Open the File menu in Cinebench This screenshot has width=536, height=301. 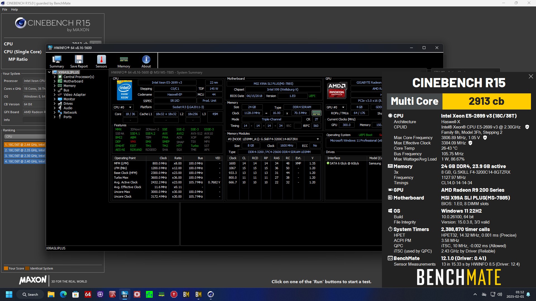[x=5, y=9]
